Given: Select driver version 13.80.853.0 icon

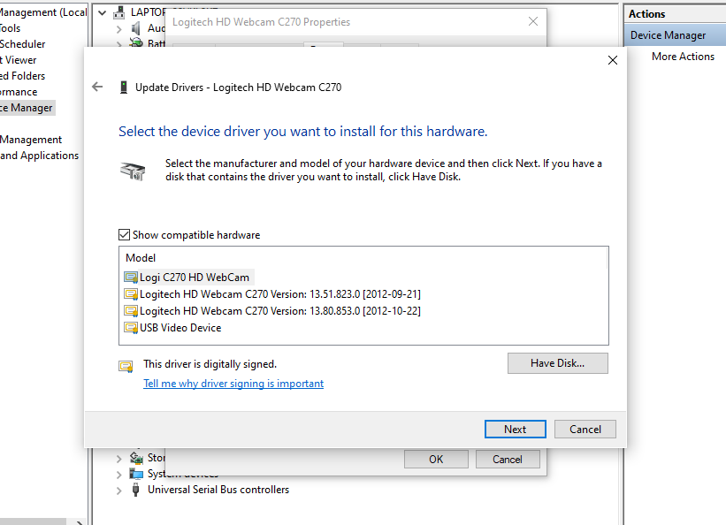Looking at the screenshot, I should 131,310.
